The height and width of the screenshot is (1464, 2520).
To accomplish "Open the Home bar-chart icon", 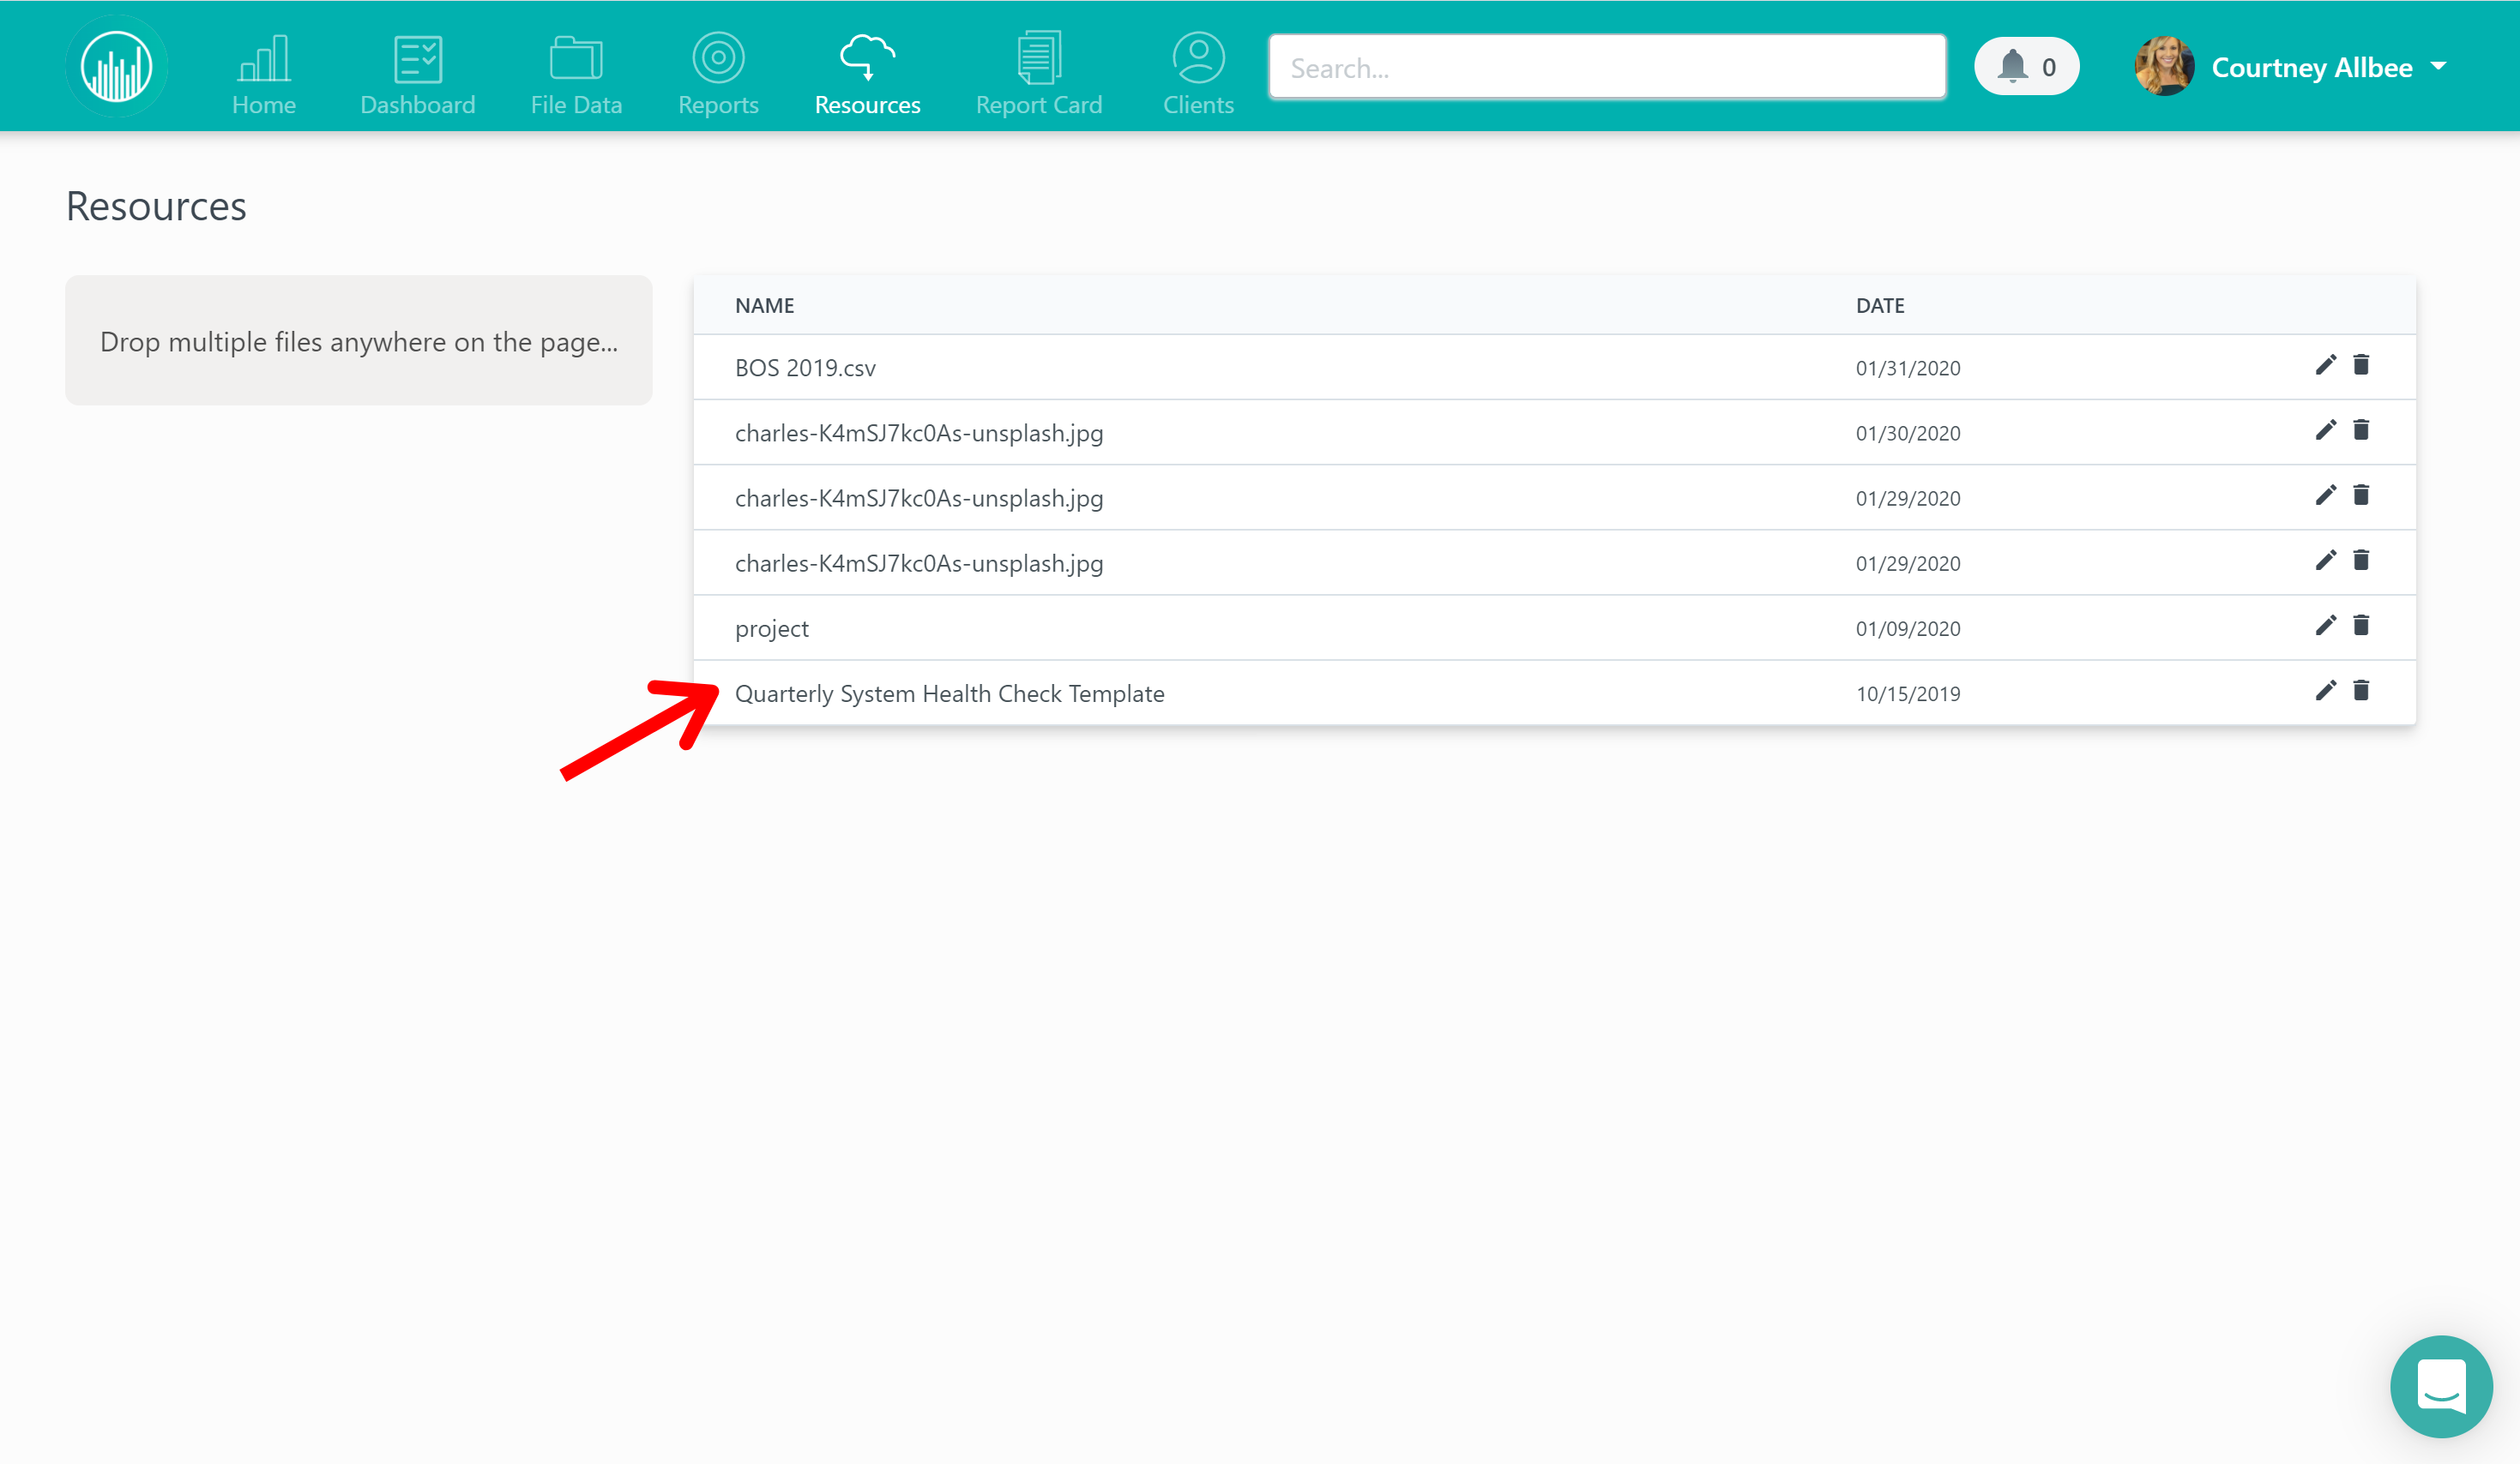I will (264, 59).
